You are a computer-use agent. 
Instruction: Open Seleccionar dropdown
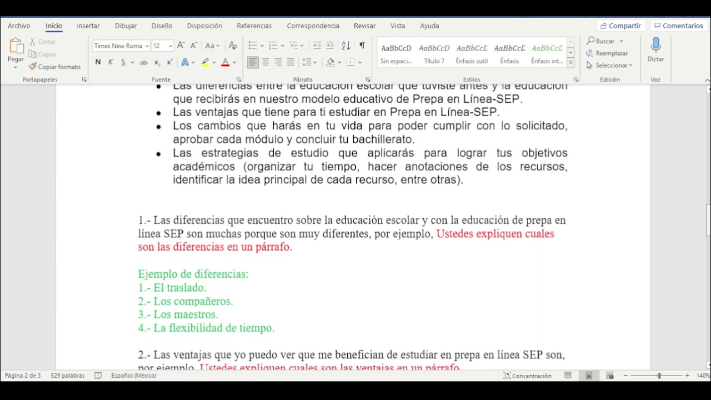pyautogui.click(x=609, y=66)
